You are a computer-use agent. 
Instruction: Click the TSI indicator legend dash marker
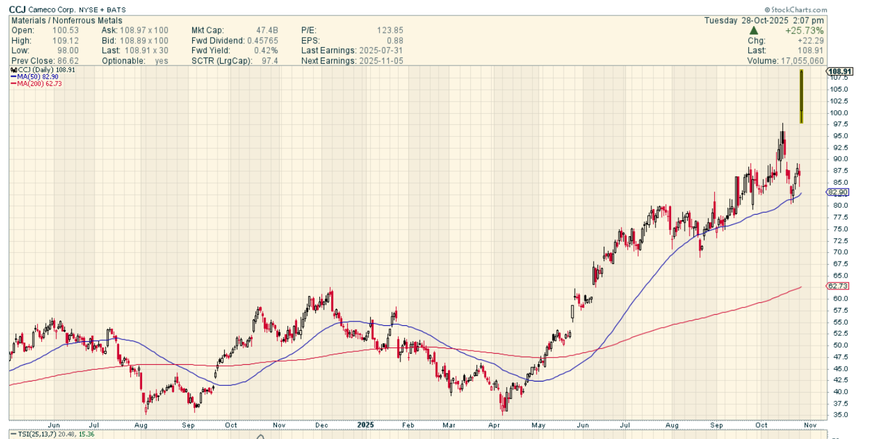point(14,434)
